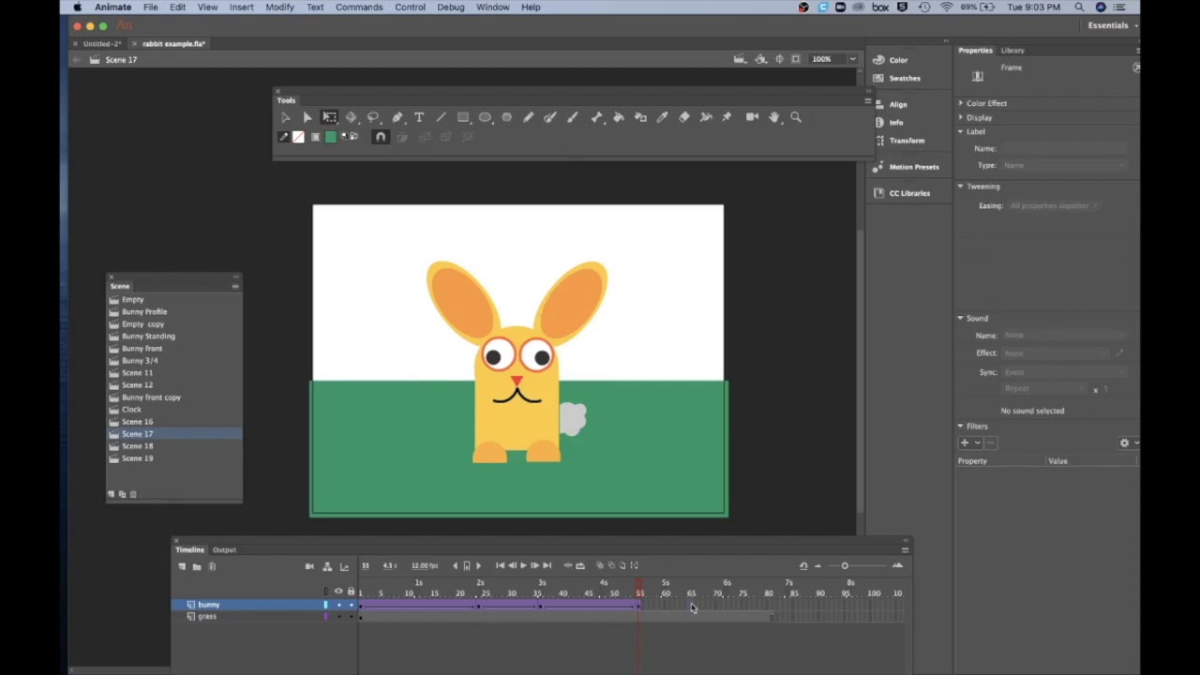Select the Timeline tab
This screenshot has width=1200, height=675.
point(190,550)
